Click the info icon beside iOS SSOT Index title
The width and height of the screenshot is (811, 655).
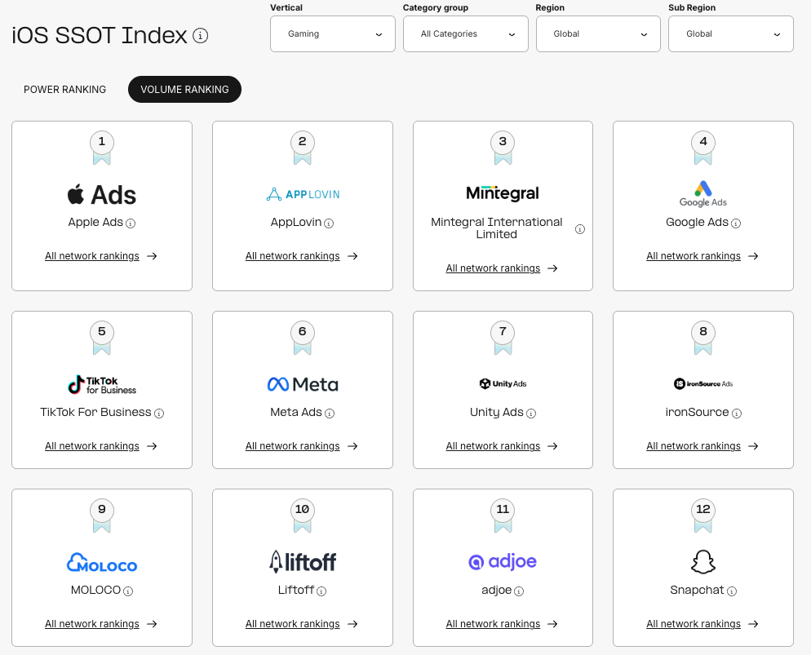pyautogui.click(x=201, y=36)
